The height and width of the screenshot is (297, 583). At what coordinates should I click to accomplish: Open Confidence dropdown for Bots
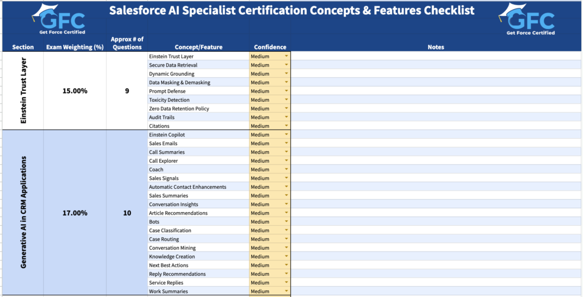pos(286,221)
